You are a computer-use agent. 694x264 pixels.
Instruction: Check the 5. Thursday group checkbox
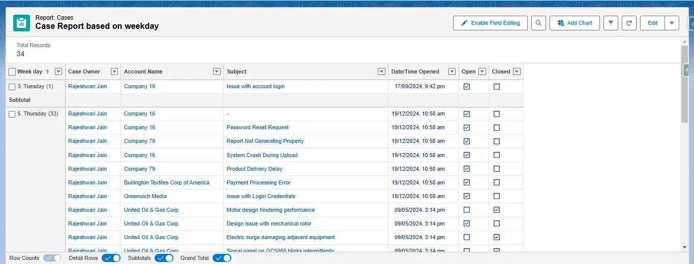[12, 114]
